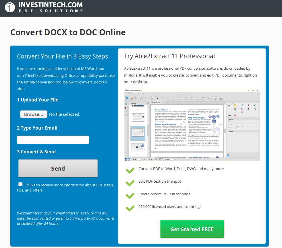Click the "1 Upload Your File" step label
This screenshot has width=282, height=248.
point(38,100)
